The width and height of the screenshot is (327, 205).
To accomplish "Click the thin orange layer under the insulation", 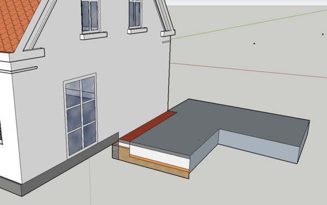I will pos(160,163).
